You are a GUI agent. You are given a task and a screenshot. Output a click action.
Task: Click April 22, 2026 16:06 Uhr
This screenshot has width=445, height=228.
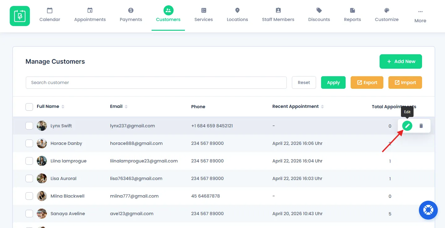(x=298, y=143)
